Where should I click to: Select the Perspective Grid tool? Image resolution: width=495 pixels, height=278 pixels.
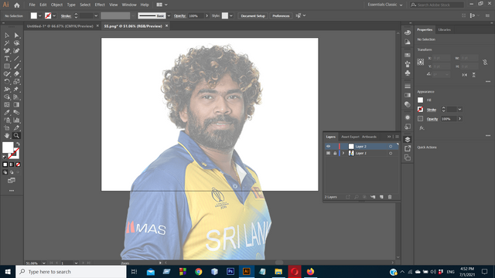(x=16, y=97)
